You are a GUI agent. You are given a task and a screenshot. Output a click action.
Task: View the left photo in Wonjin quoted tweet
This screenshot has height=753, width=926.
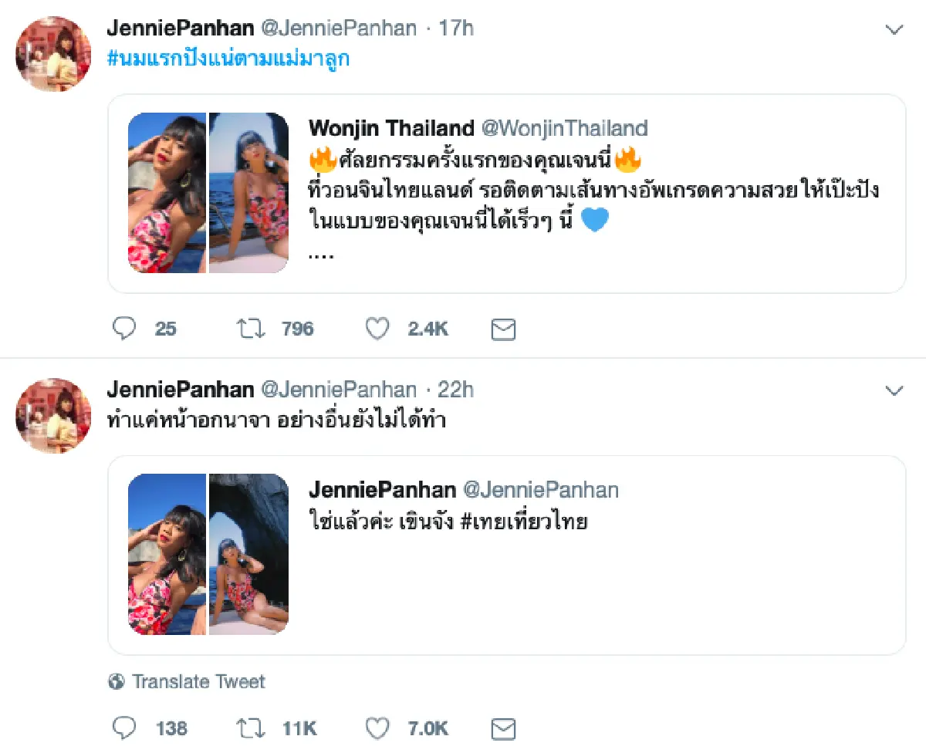point(167,193)
